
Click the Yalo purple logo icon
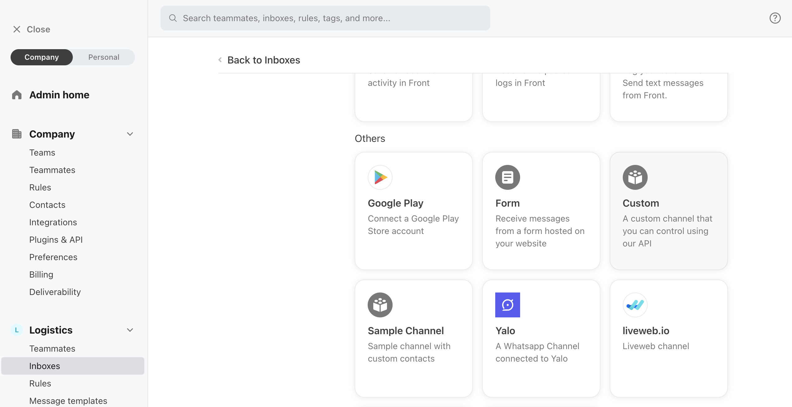[x=507, y=305]
